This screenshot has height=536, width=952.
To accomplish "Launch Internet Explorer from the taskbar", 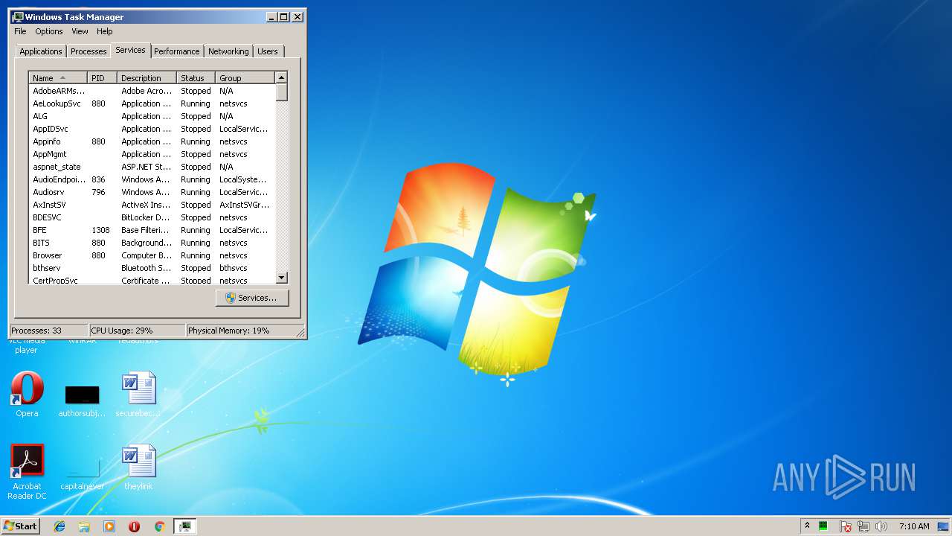I will click(x=59, y=526).
